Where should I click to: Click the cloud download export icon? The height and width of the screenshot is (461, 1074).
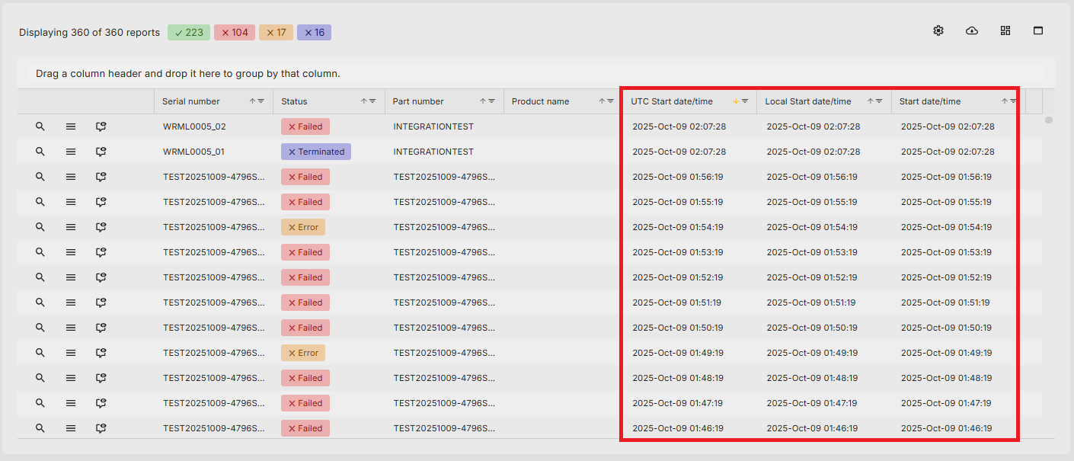point(972,30)
